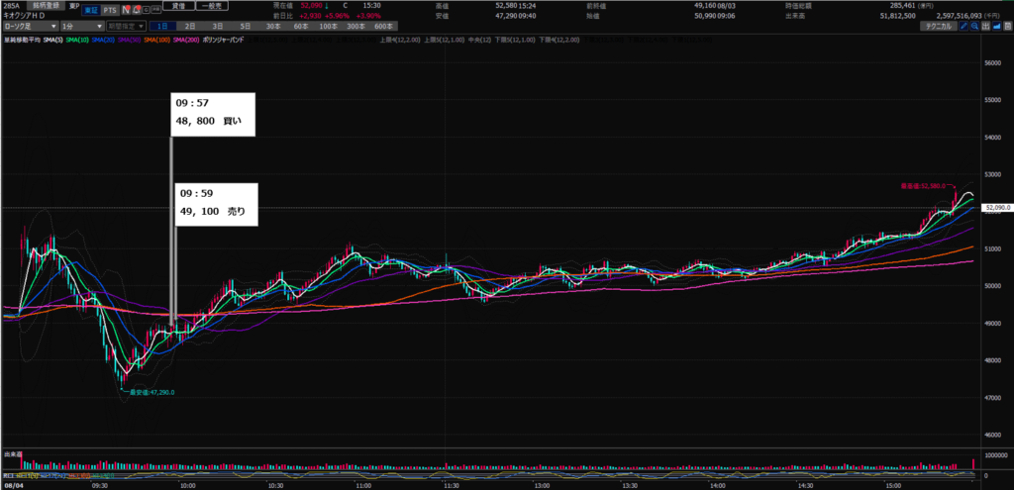Click the document icon at toolbar end
The height and width of the screenshot is (490, 1014).
click(x=1007, y=26)
